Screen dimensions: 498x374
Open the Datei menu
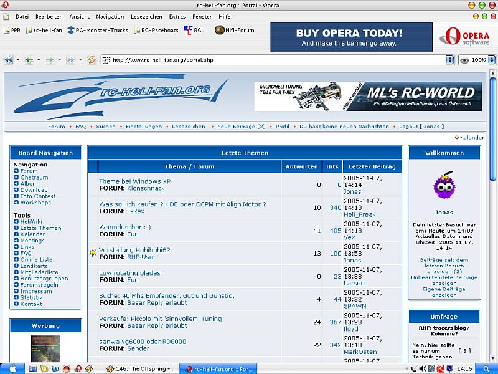click(x=22, y=17)
